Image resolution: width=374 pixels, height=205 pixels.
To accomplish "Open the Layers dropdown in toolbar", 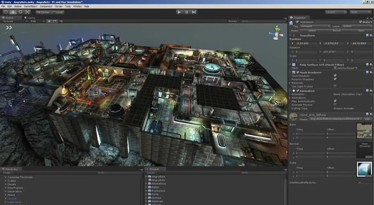I will pyautogui.click(x=336, y=12).
